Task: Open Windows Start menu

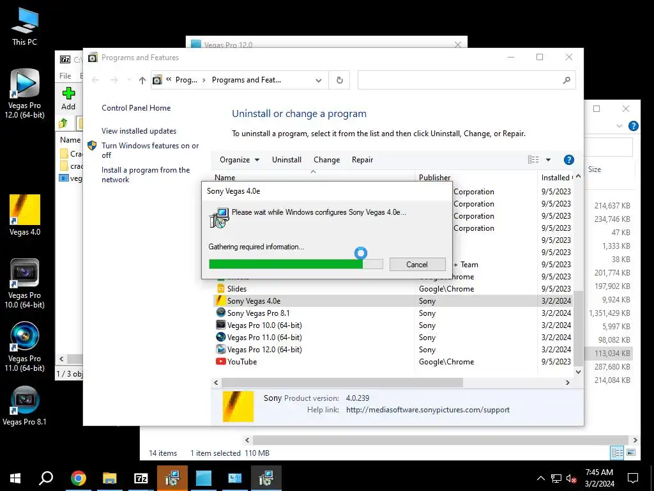Action: (15, 478)
